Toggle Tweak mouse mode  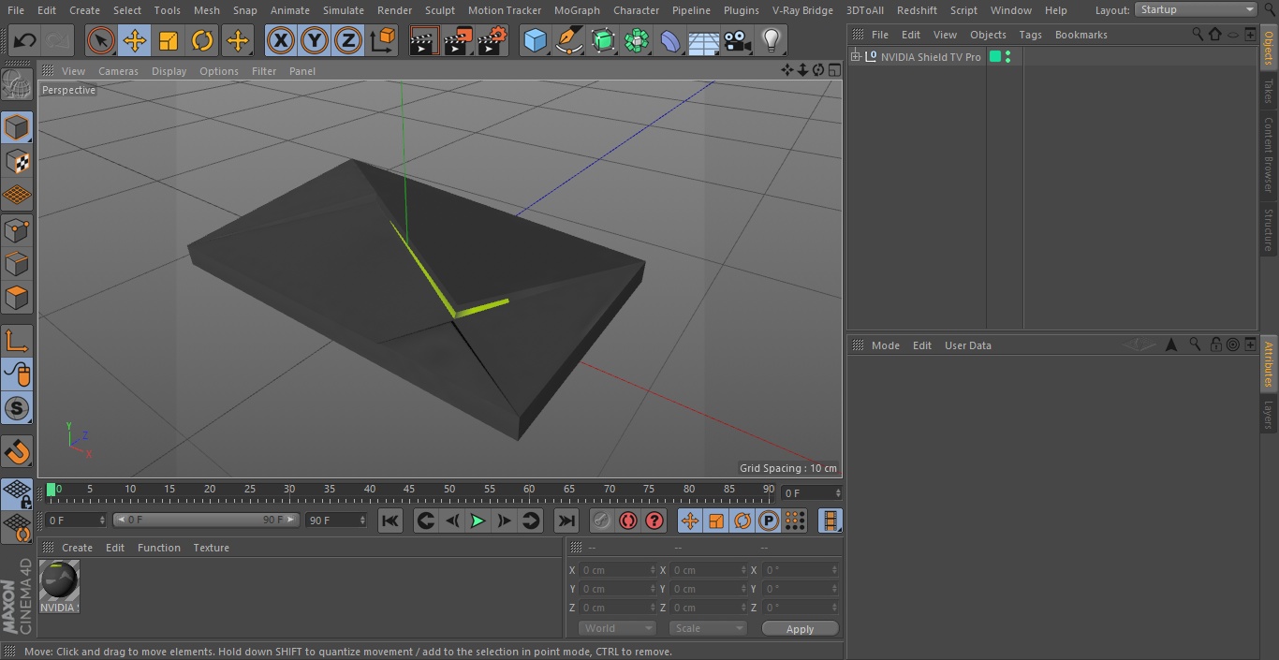pos(17,374)
